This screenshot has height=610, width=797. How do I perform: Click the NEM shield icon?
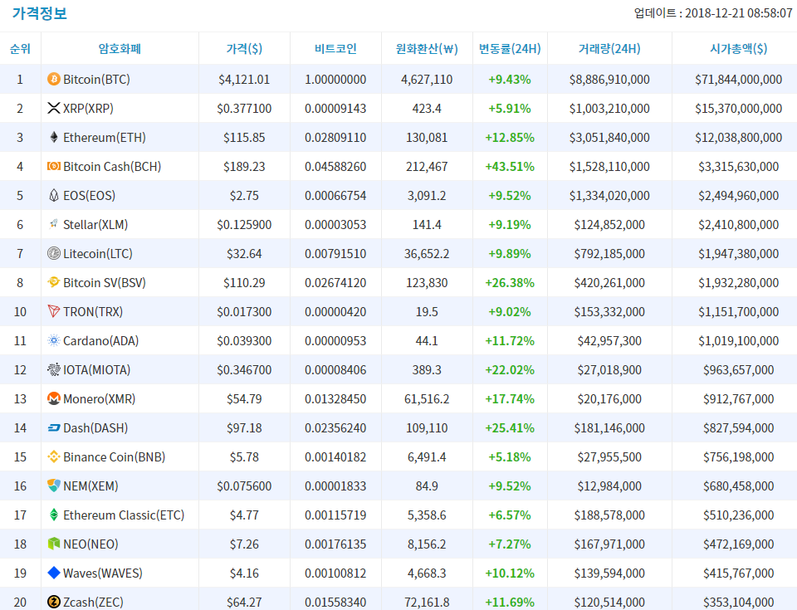click(x=53, y=486)
